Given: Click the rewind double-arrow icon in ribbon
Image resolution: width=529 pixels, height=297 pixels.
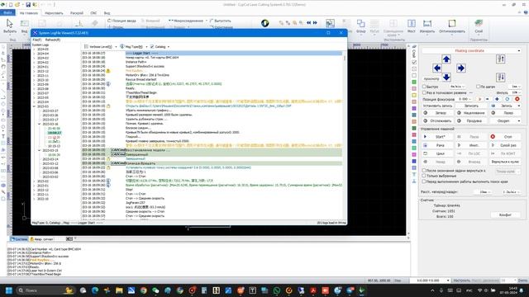Looking at the screenshot, I should [308, 23].
